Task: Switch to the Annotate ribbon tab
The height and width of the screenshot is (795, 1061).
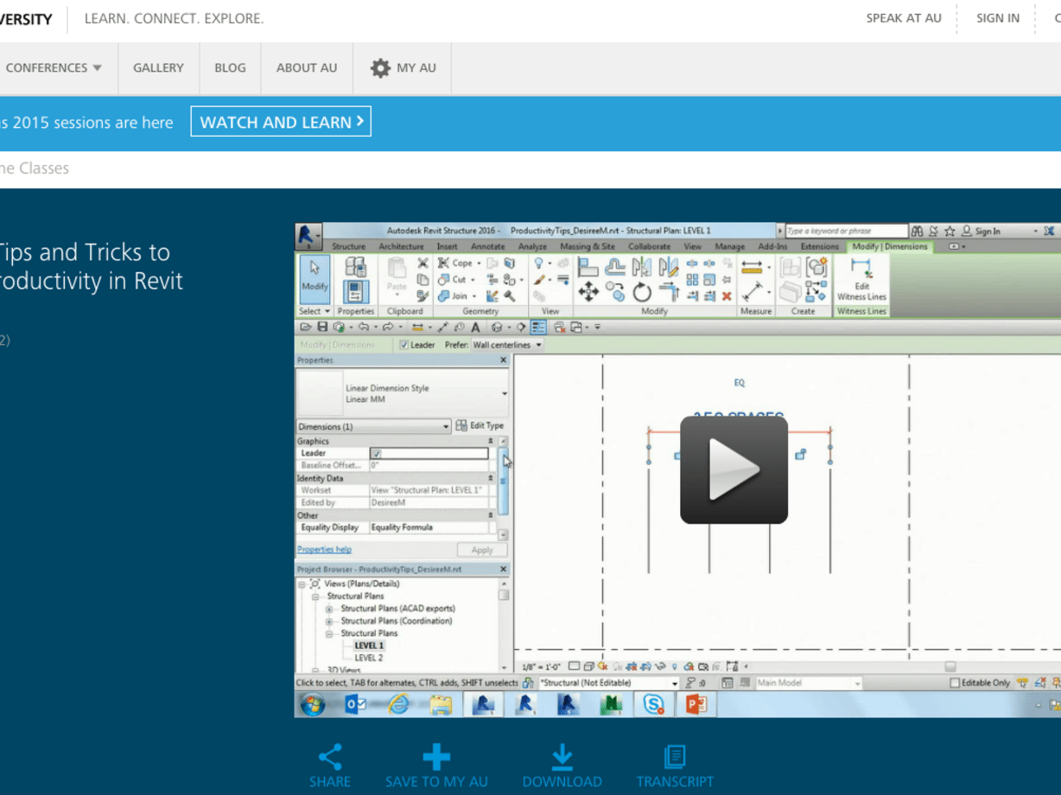Action: click(487, 246)
